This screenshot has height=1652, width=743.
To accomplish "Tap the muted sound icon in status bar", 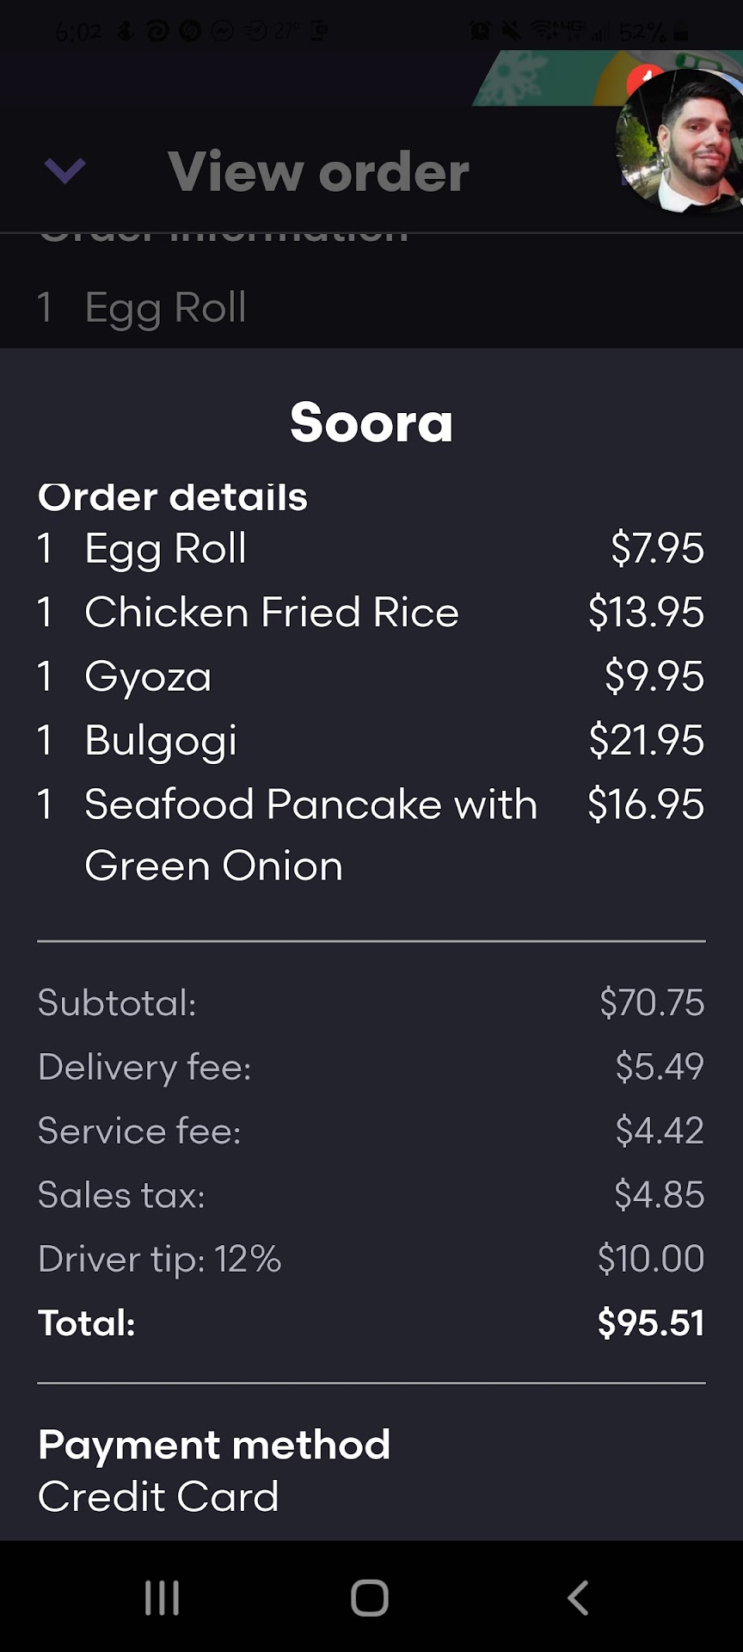I will tap(511, 32).
